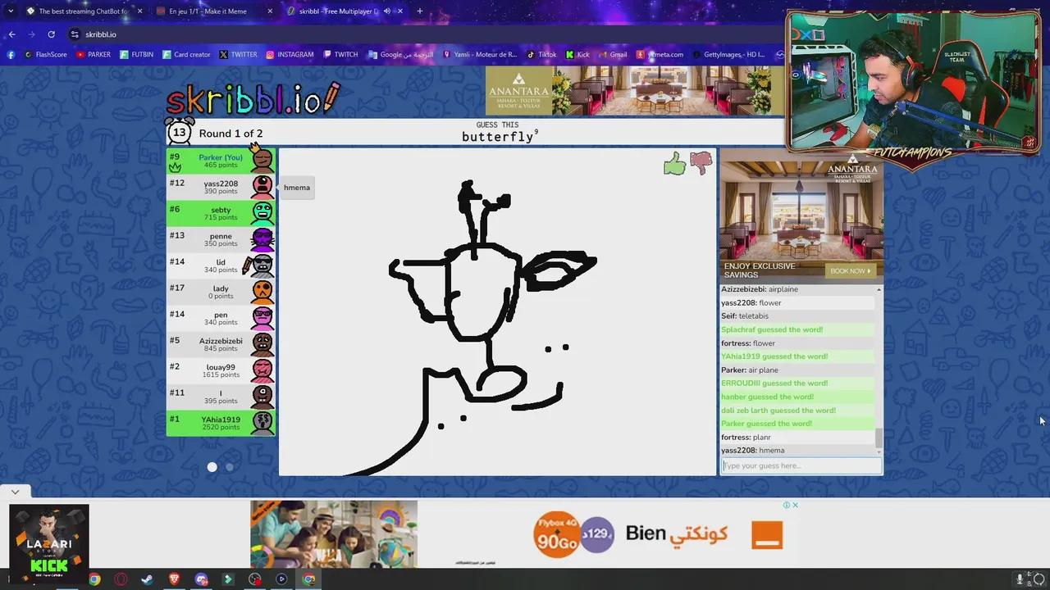This screenshot has width=1050, height=590.
Task: Click the bookmarks overflow chevron
Action: tap(778, 54)
